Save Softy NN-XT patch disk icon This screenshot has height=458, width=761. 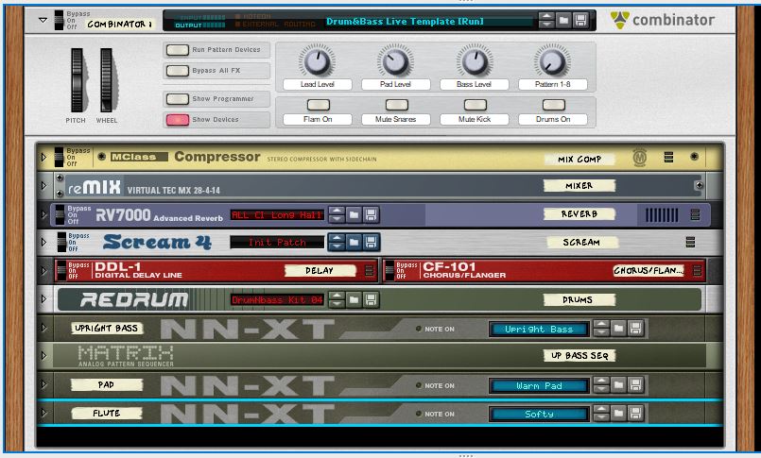pyautogui.click(x=635, y=414)
